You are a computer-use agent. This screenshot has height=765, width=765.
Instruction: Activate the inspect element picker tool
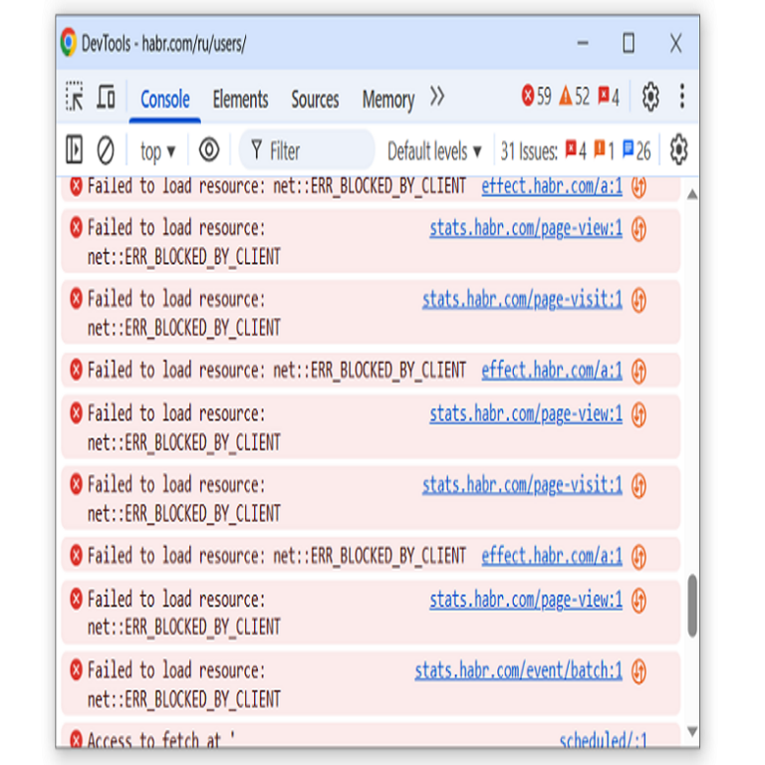(74, 96)
